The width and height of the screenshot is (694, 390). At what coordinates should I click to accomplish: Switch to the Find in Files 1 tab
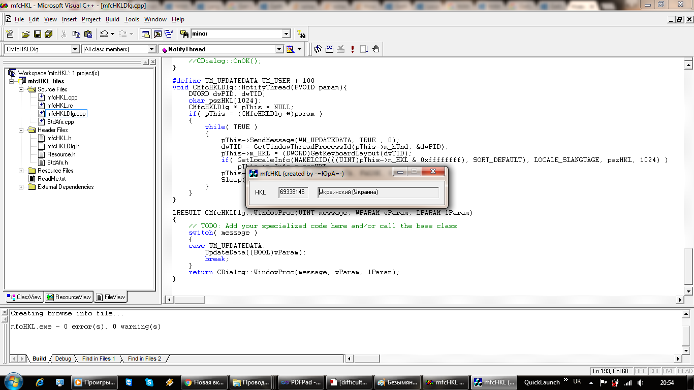(x=99, y=359)
